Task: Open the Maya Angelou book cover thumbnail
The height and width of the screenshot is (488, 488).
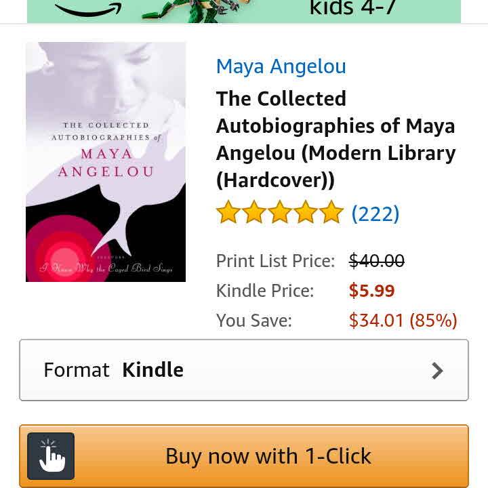Action: pyautogui.click(x=106, y=162)
